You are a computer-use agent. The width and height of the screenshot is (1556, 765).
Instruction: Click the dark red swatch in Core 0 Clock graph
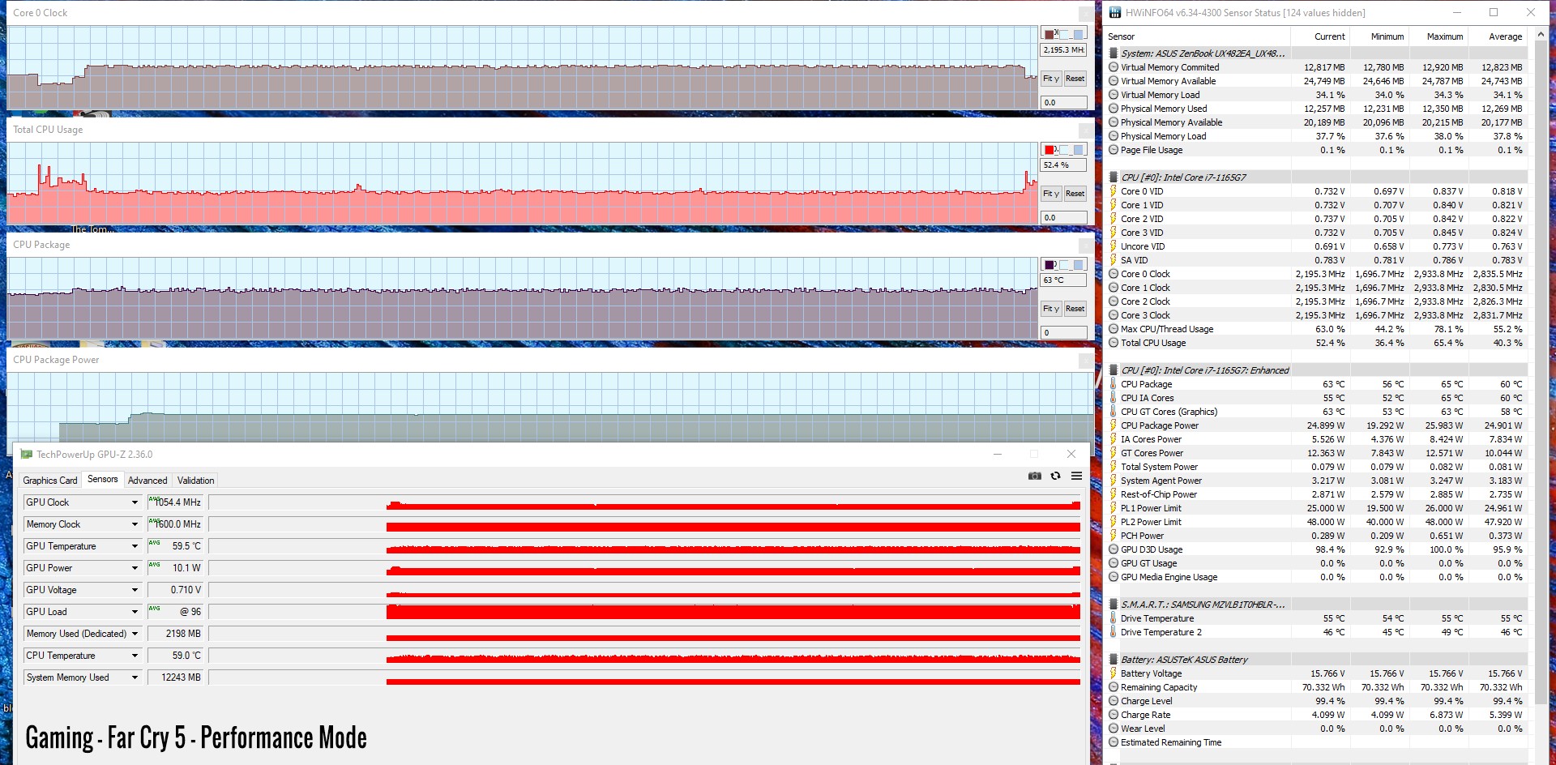1049,34
